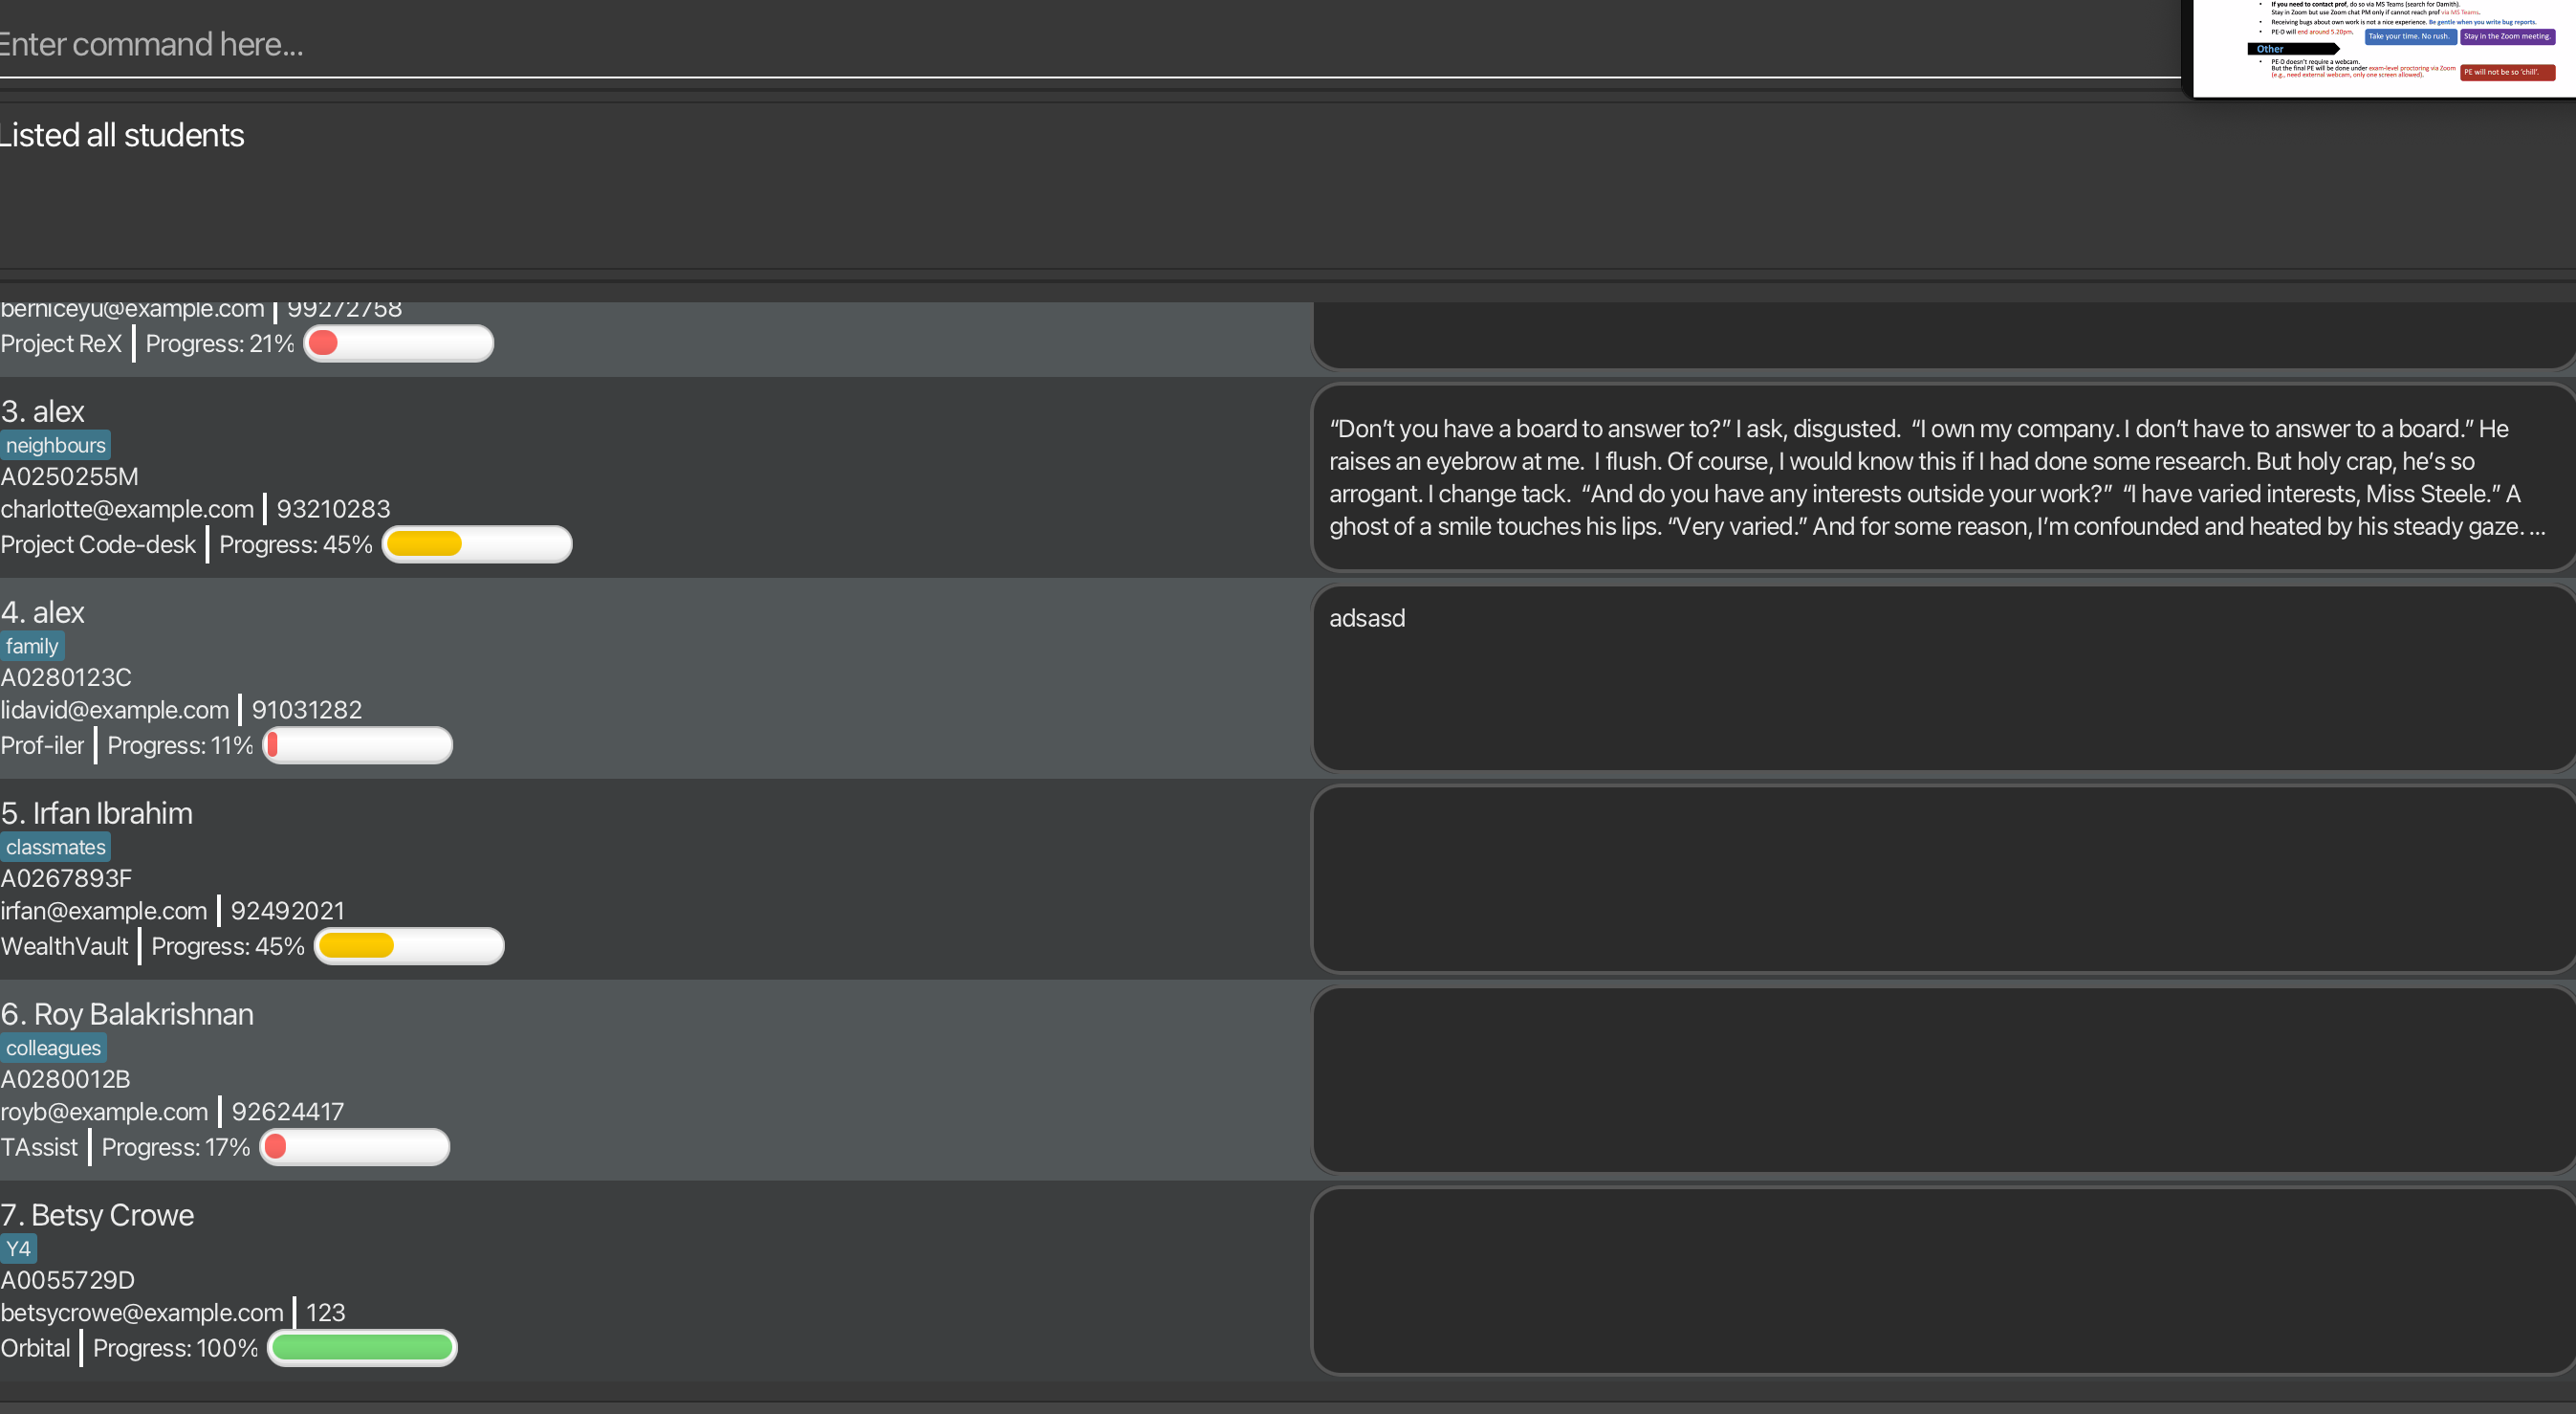Image resolution: width=2576 pixels, height=1414 pixels.
Task: Click student ID A0280012B
Action: click(65, 1079)
